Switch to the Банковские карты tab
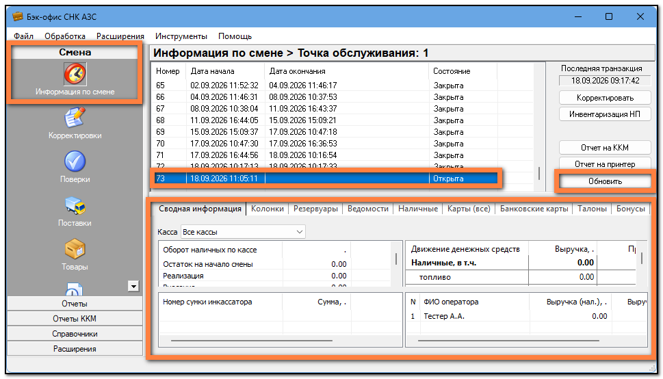 pos(534,209)
